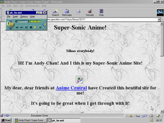
Task: Open the My Netscape toolbar button
Action: [67, 13]
